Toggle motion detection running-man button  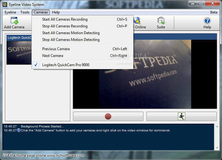182,116
